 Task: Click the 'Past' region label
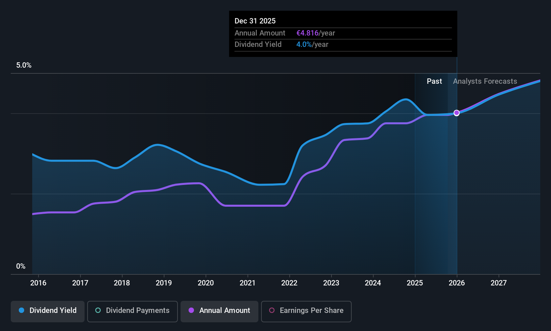point(434,81)
